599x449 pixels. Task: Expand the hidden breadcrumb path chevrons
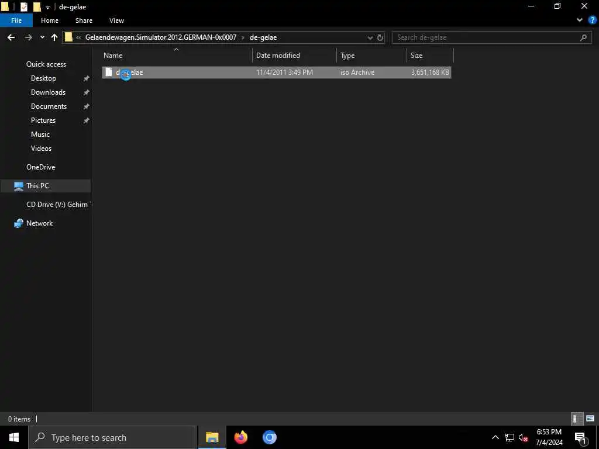coord(78,37)
